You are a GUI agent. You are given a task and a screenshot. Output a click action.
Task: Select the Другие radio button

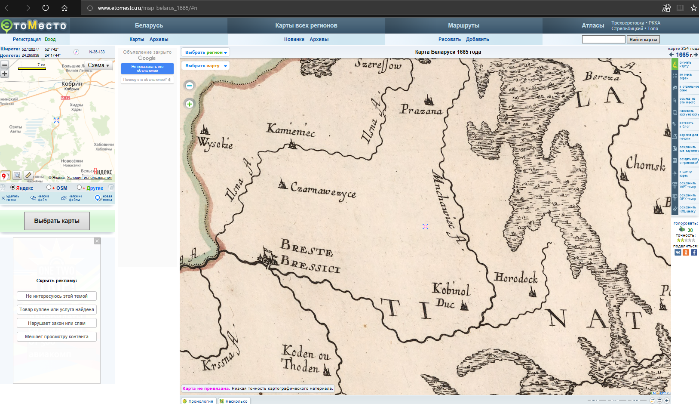[x=79, y=188]
